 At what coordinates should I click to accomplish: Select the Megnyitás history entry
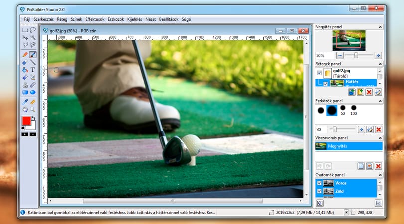349,146
